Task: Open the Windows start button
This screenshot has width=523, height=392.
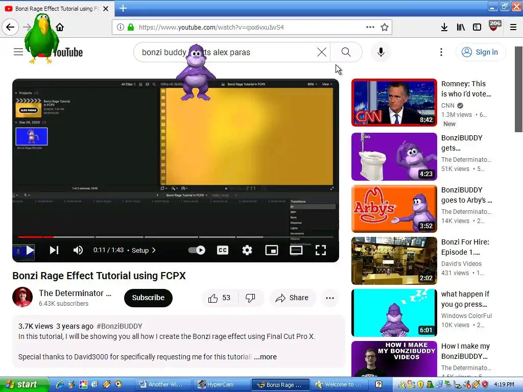Action: [24, 384]
